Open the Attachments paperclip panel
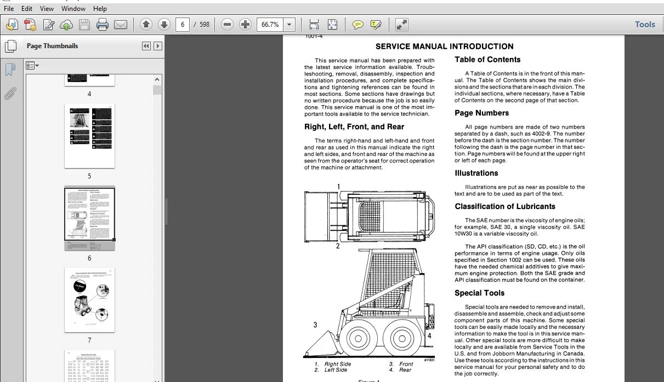The width and height of the screenshot is (664, 382). coord(10,94)
